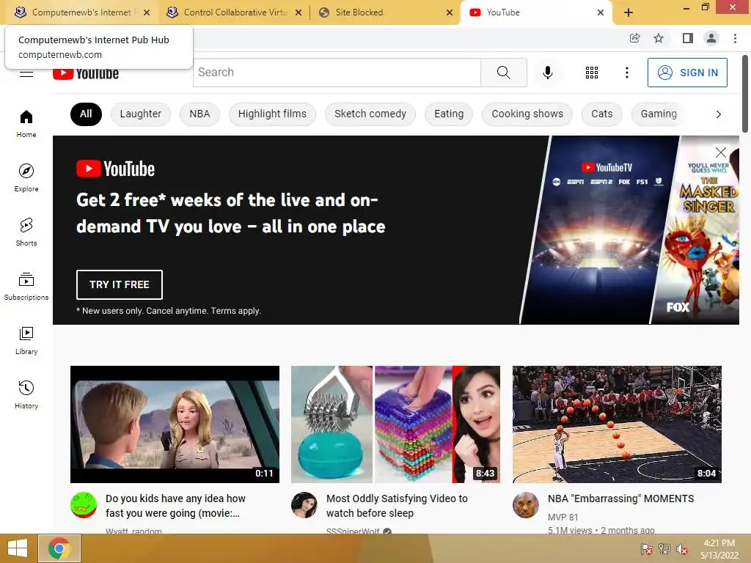Viewport: 751px width, 563px height.
Task: Click the page vertical scrollbar
Action: [x=745, y=93]
